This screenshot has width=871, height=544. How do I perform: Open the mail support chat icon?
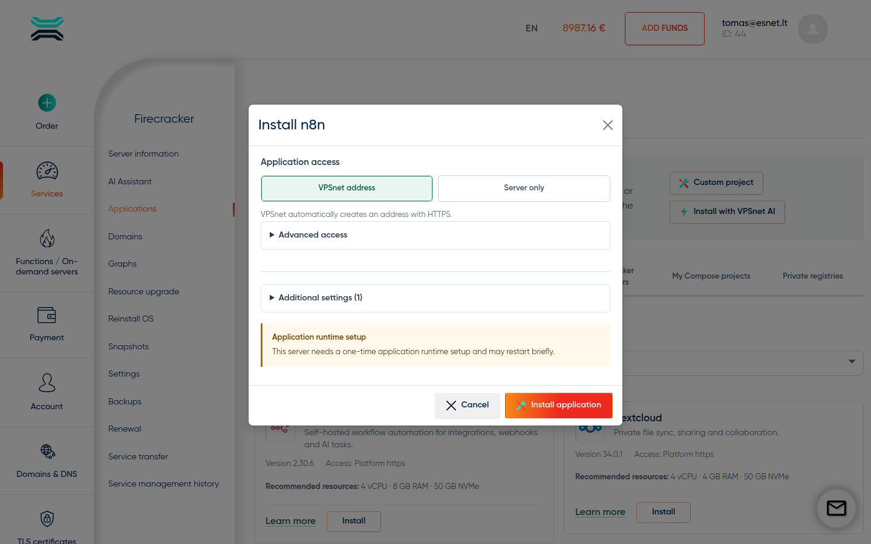[837, 508]
